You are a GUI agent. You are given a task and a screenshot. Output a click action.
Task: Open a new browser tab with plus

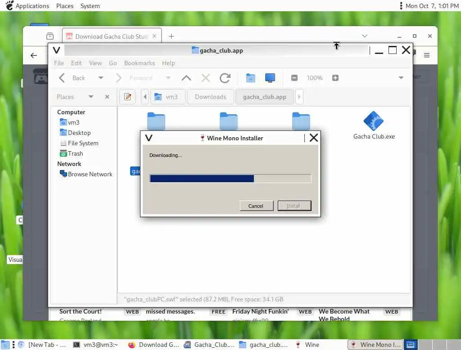[172, 36]
